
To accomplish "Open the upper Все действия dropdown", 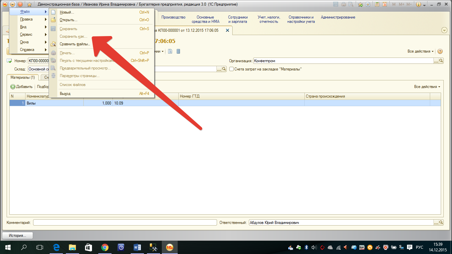I will click(421, 51).
